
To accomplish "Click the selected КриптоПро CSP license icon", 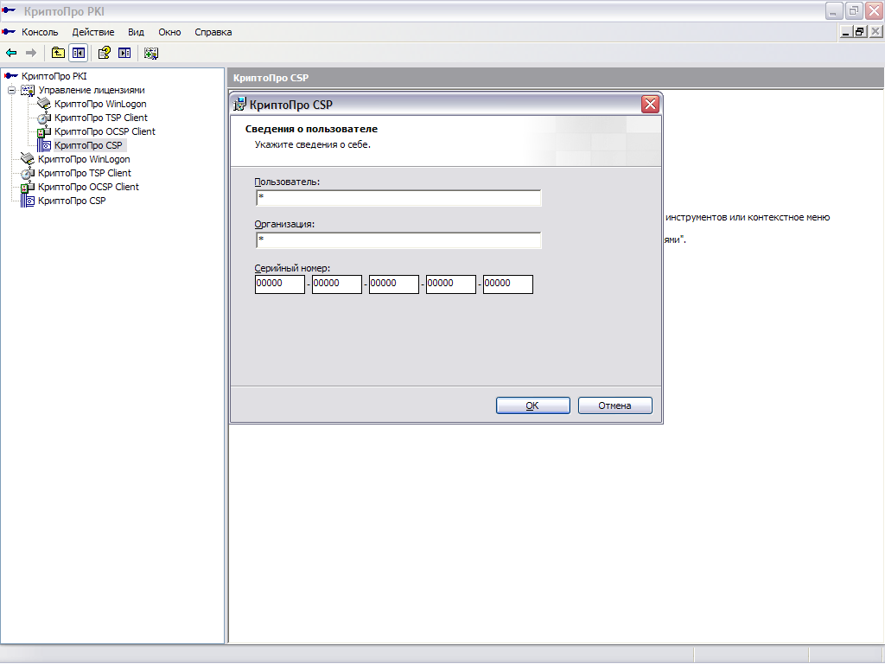I will (44, 145).
